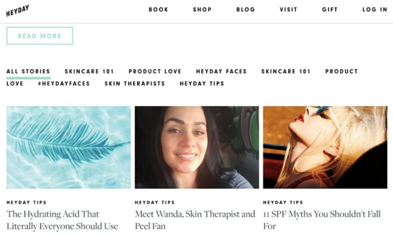Click Heyday Tips label above the SPF Myths title
The width and height of the screenshot is (393, 235).
tap(283, 202)
